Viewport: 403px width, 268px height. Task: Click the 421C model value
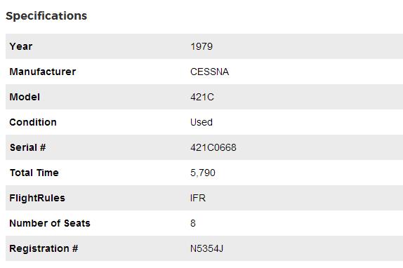click(x=202, y=97)
